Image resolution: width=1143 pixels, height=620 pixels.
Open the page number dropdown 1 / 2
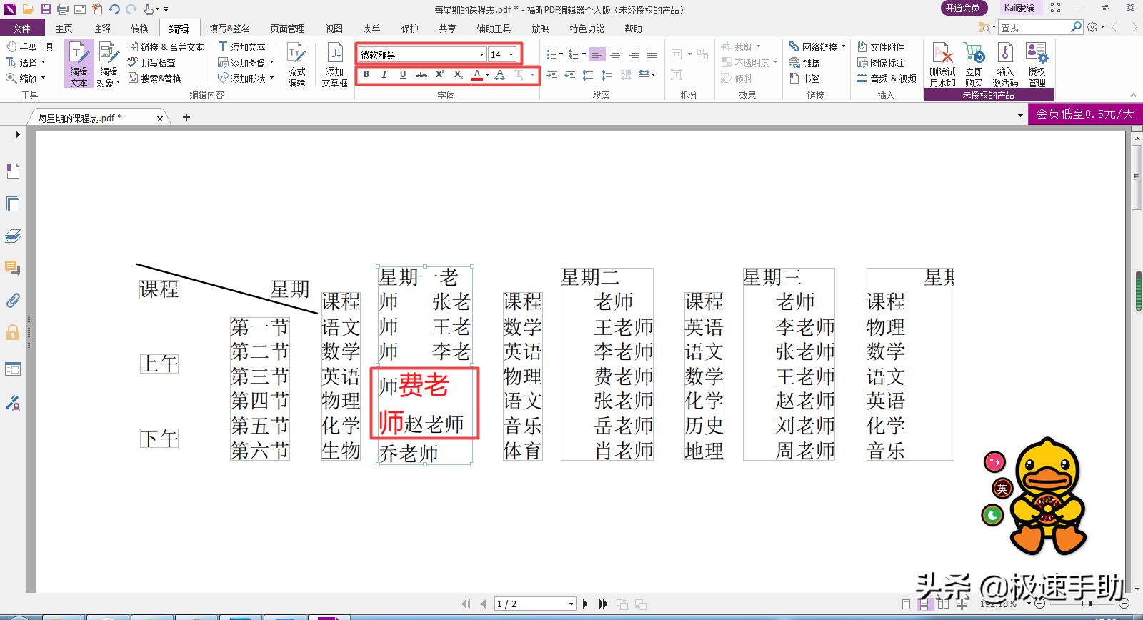pyautogui.click(x=571, y=604)
